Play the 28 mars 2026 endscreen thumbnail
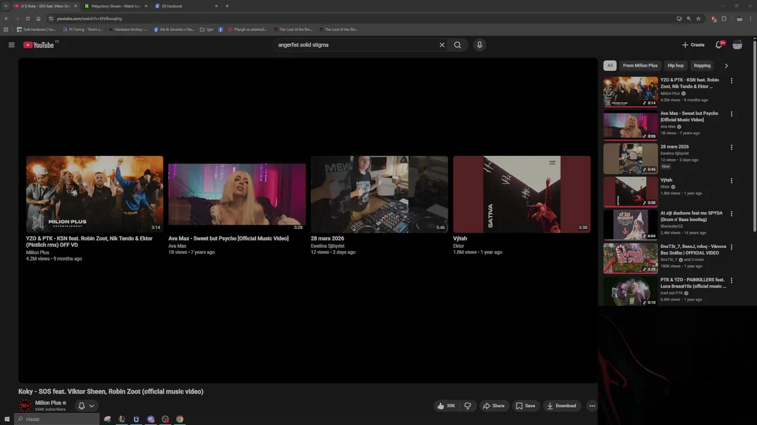The image size is (757, 425). (x=379, y=194)
